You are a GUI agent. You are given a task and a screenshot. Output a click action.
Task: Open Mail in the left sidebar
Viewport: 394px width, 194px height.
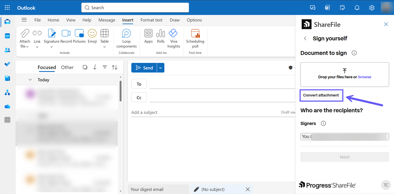click(x=7, y=21)
